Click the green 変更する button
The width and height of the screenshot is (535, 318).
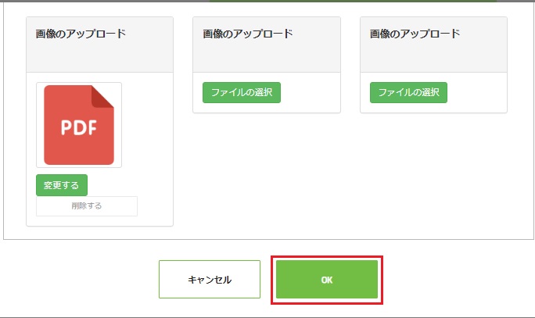click(x=62, y=185)
